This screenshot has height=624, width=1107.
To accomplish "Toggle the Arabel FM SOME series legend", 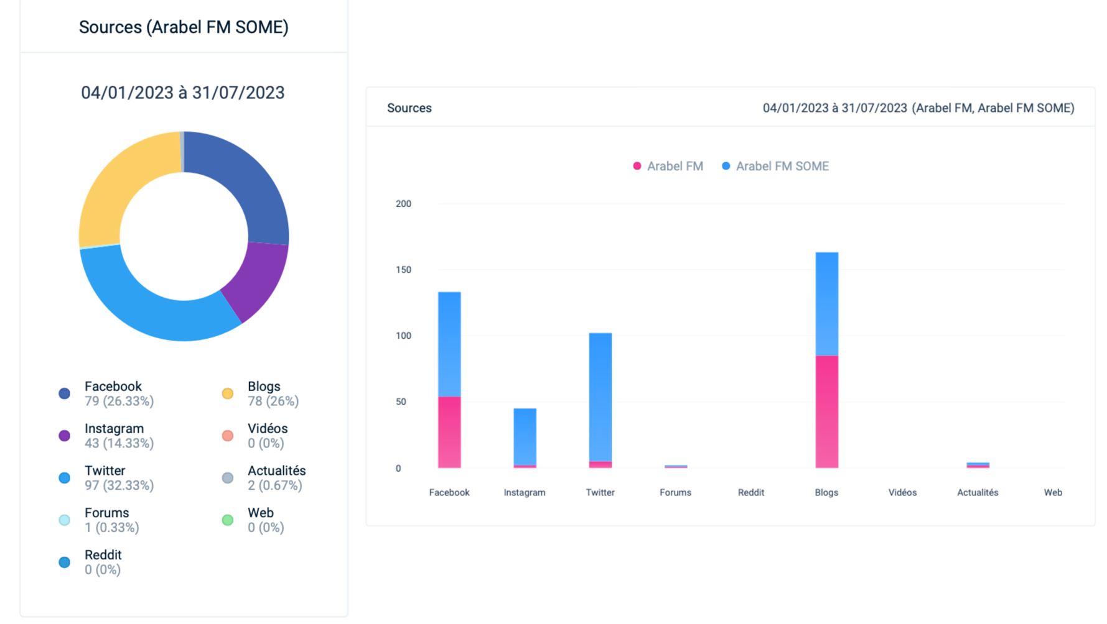I will 775,167.
